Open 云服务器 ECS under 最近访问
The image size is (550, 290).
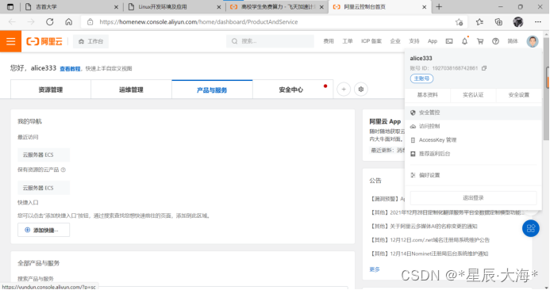click(44, 155)
